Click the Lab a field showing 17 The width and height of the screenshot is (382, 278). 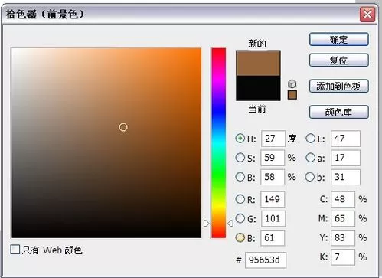[x=345, y=158]
